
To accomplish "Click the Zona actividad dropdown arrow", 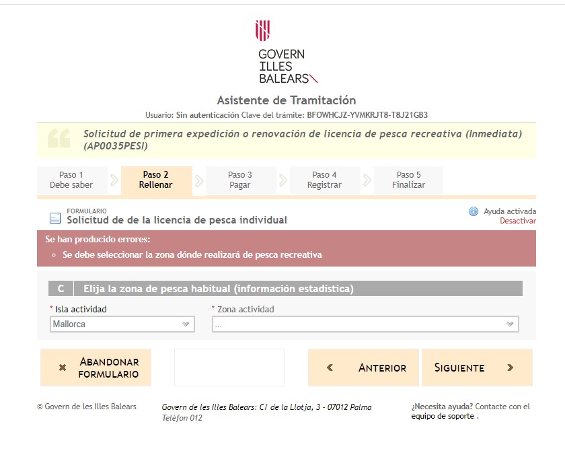I will coord(510,324).
